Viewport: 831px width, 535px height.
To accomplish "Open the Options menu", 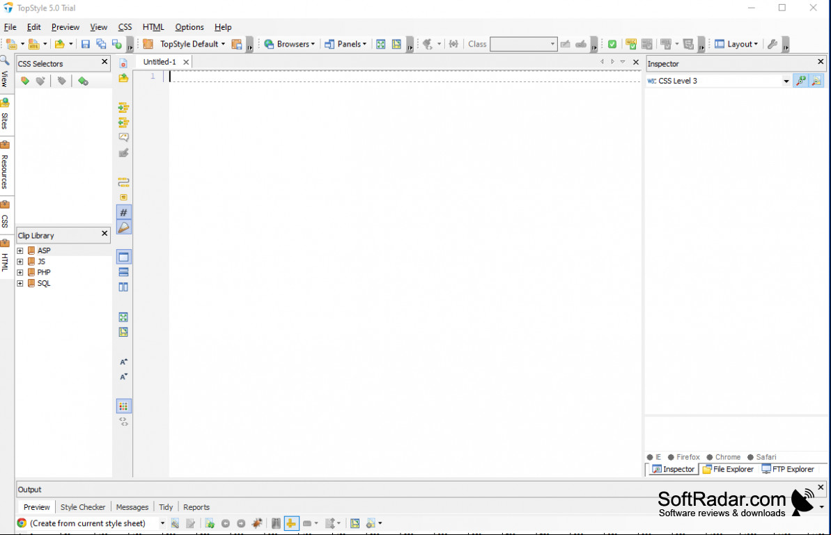I will click(x=189, y=27).
